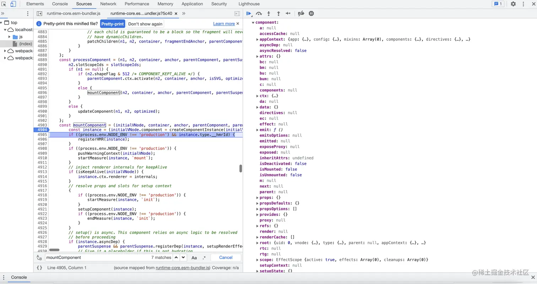This screenshot has height=284, width=537.
Task: Close the runtime-core.es...undler.js?5c40 file tab
Action: (x=176, y=13)
